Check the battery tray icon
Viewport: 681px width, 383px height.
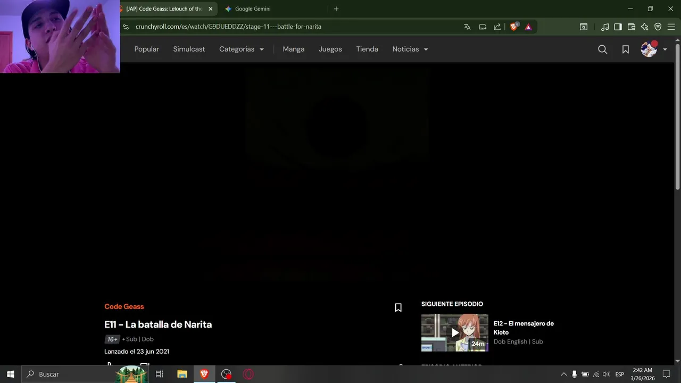585,374
